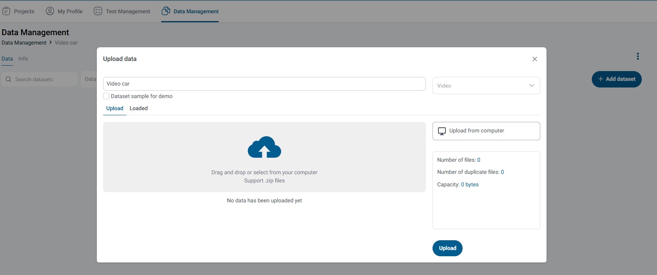Image resolution: width=657 pixels, height=275 pixels.
Task: Click the Video car name field
Action: [264, 84]
